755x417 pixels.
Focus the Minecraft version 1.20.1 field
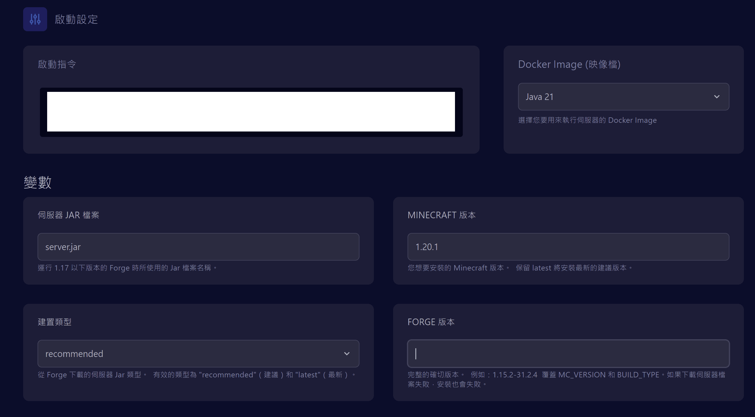568,247
